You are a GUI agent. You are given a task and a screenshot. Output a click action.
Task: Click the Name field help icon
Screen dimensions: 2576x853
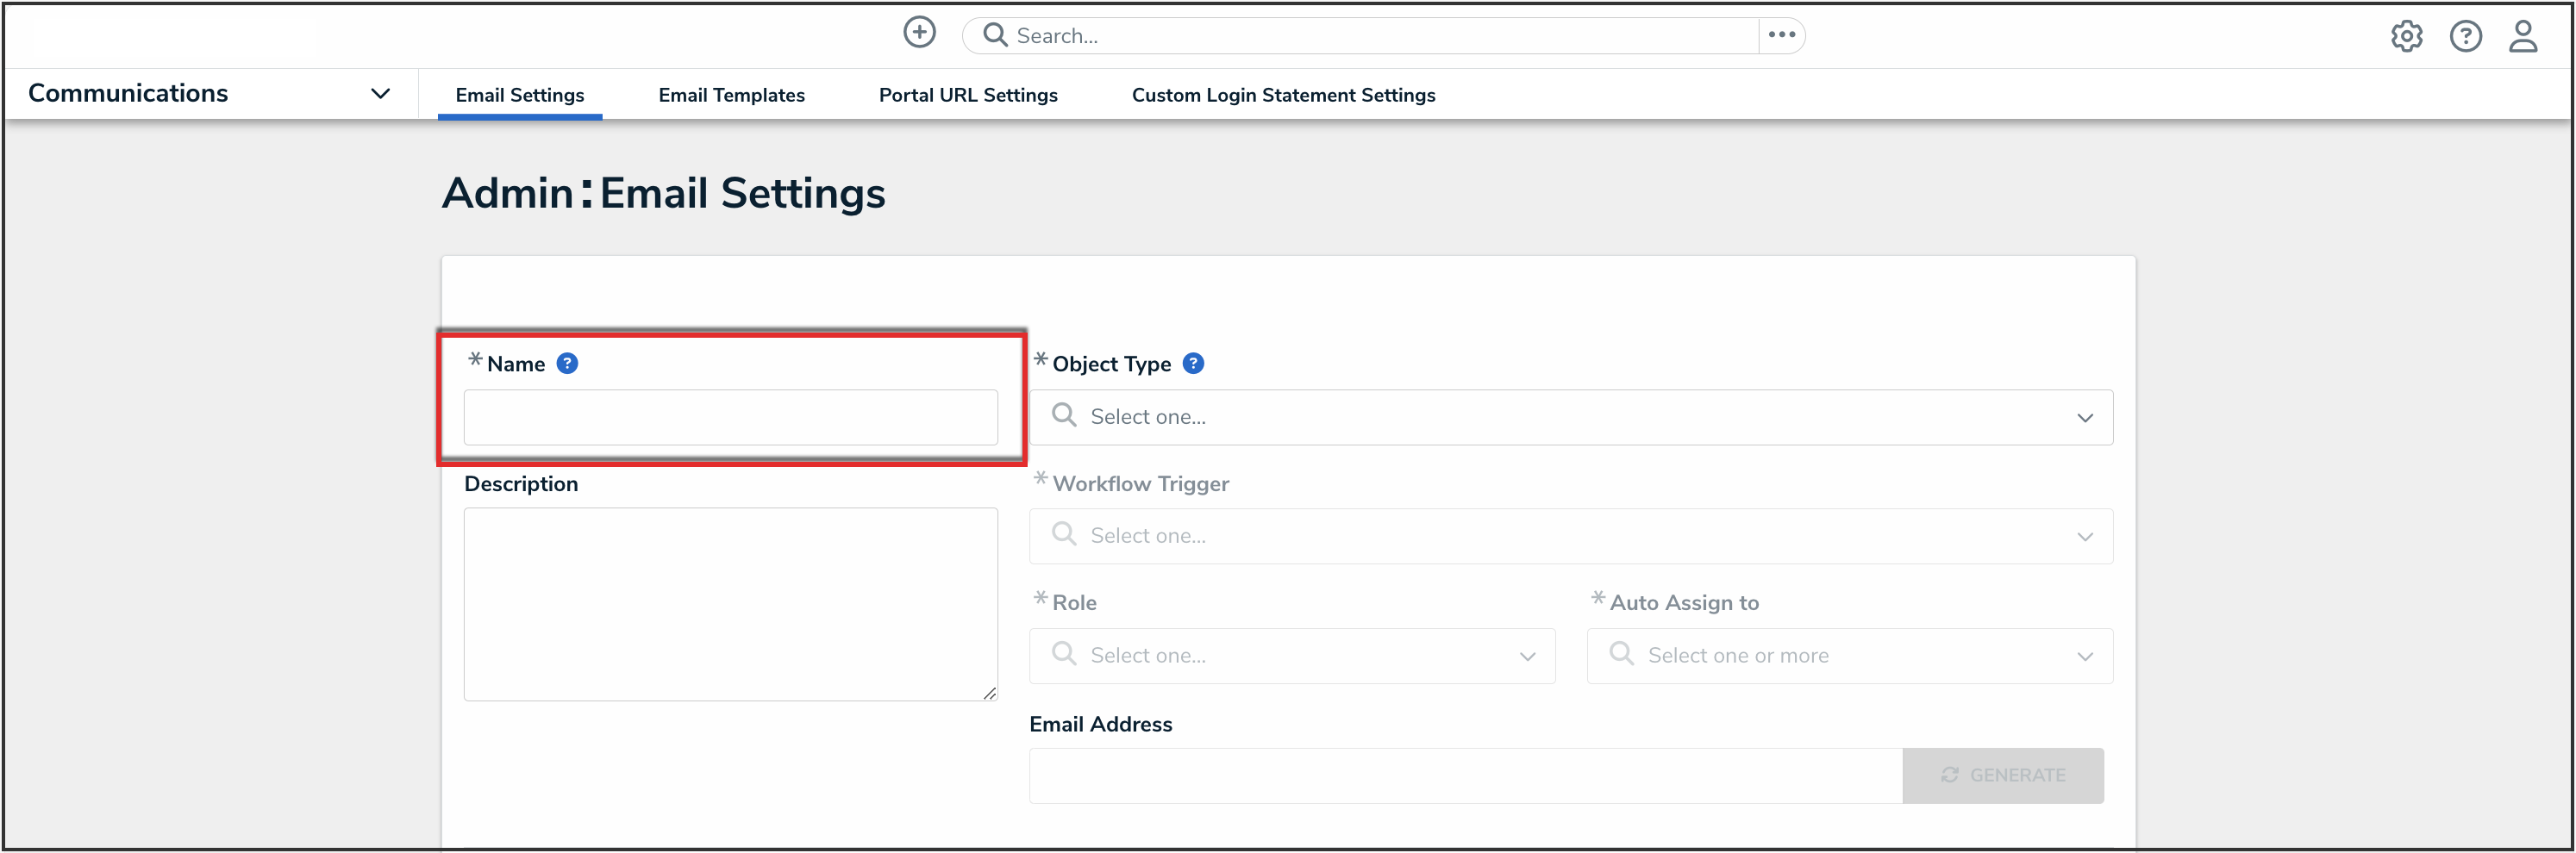(567, 364)
